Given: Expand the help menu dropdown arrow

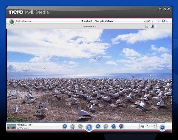Looking at the screenshot, I should [167, 21].
